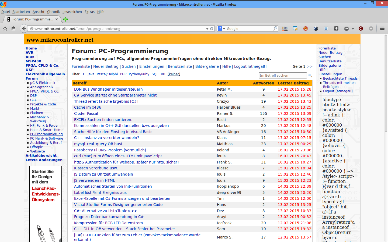Image resolution: width=388 pixels, height=242 pixels.
Task: Click the 'Im Betreff suchen' field
Action: click(283, 76)
